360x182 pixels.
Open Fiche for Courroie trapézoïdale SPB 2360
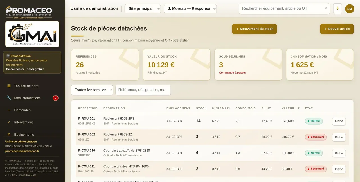339,153
